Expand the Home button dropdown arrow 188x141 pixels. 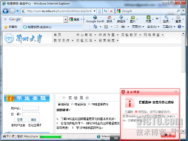coord(100,27)
